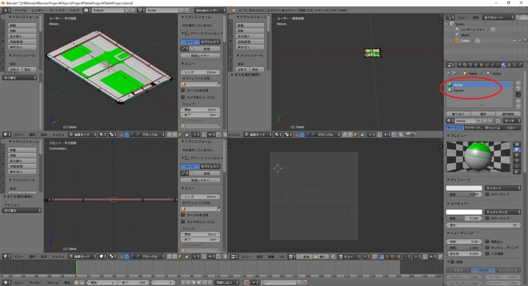Pin the properties context
Image resolution: width=528 pixels, height=286 pixels.
[449, 73]
